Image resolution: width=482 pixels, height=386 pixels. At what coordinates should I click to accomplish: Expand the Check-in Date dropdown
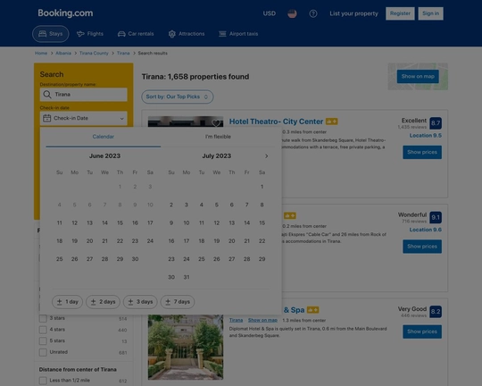tap(84, 118)
